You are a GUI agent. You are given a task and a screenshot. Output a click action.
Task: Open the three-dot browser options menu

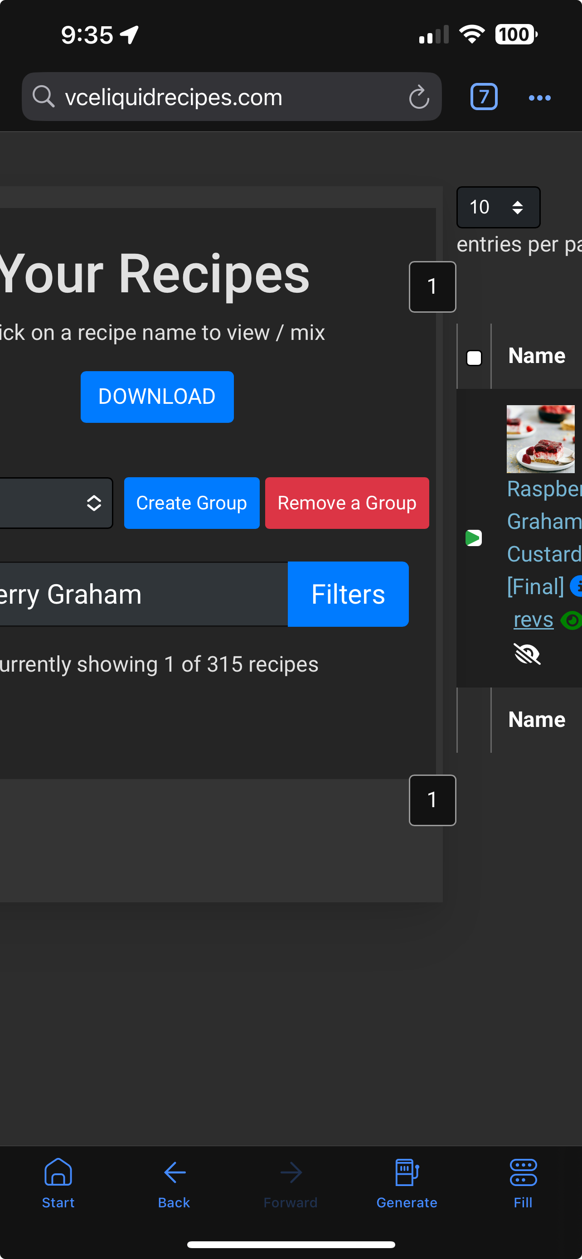(539, 98)
